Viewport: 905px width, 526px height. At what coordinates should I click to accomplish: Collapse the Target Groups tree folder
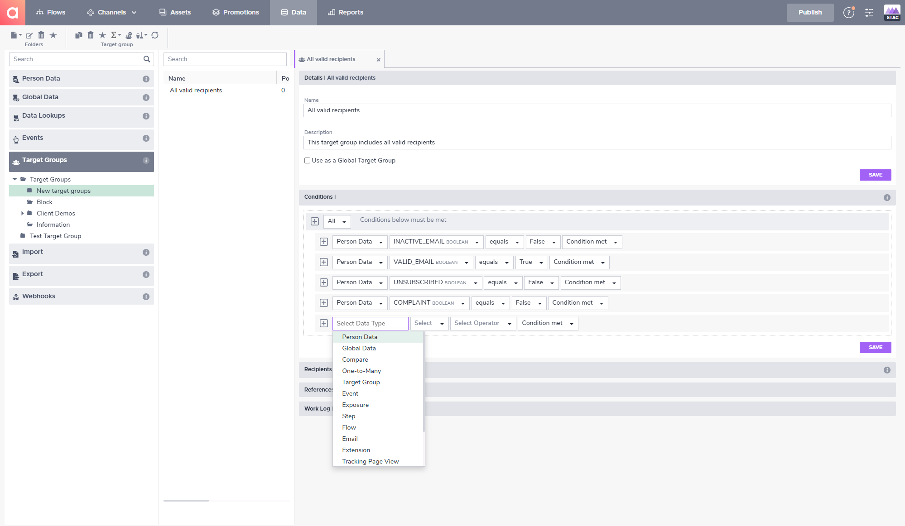[x=15, y=179]
